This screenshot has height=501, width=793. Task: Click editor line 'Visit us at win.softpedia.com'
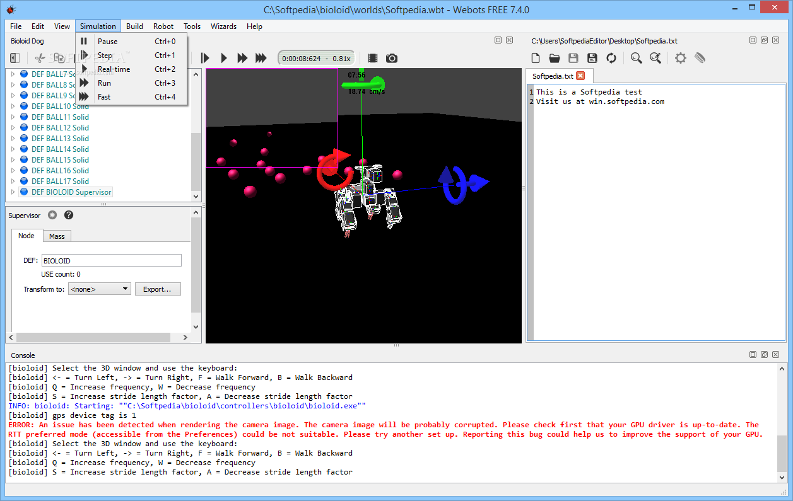[x=600, y=101]
